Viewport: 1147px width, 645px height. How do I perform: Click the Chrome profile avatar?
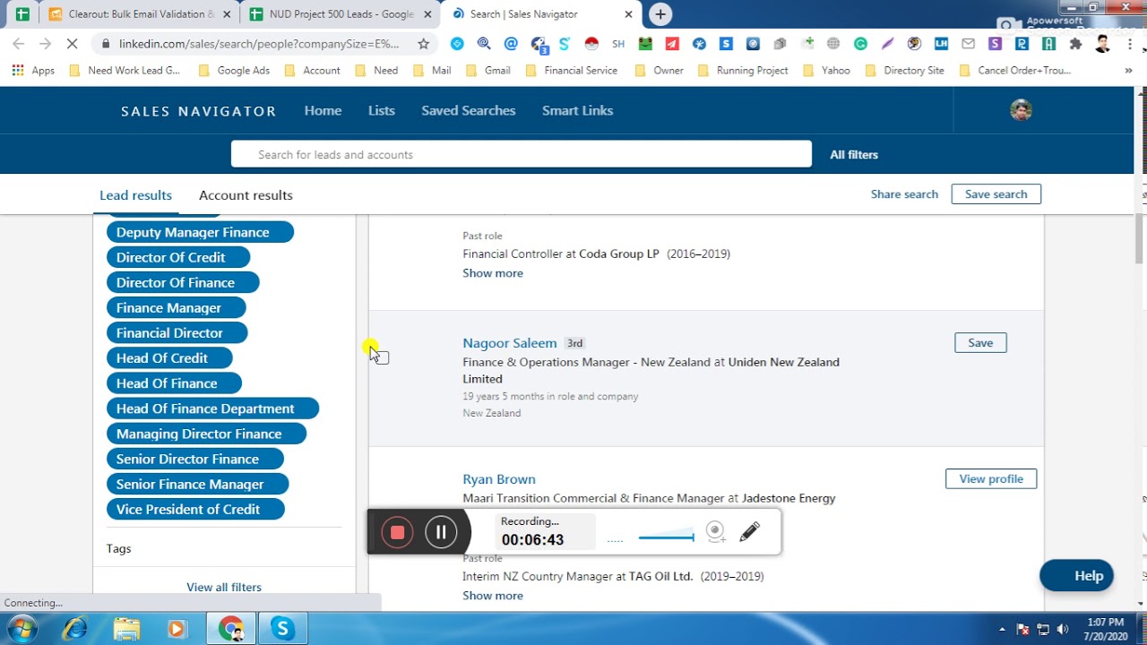coord(1102,44)
